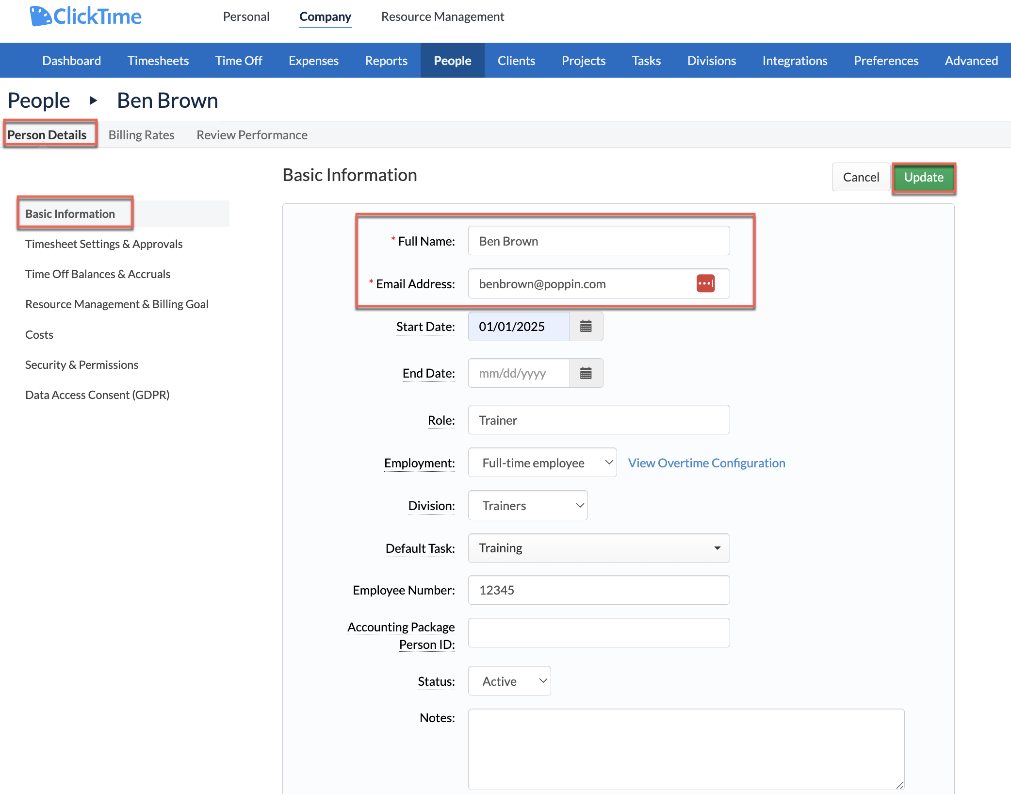Open the Reports tab
Screen dimensions: 1011x794
point(386,61)
